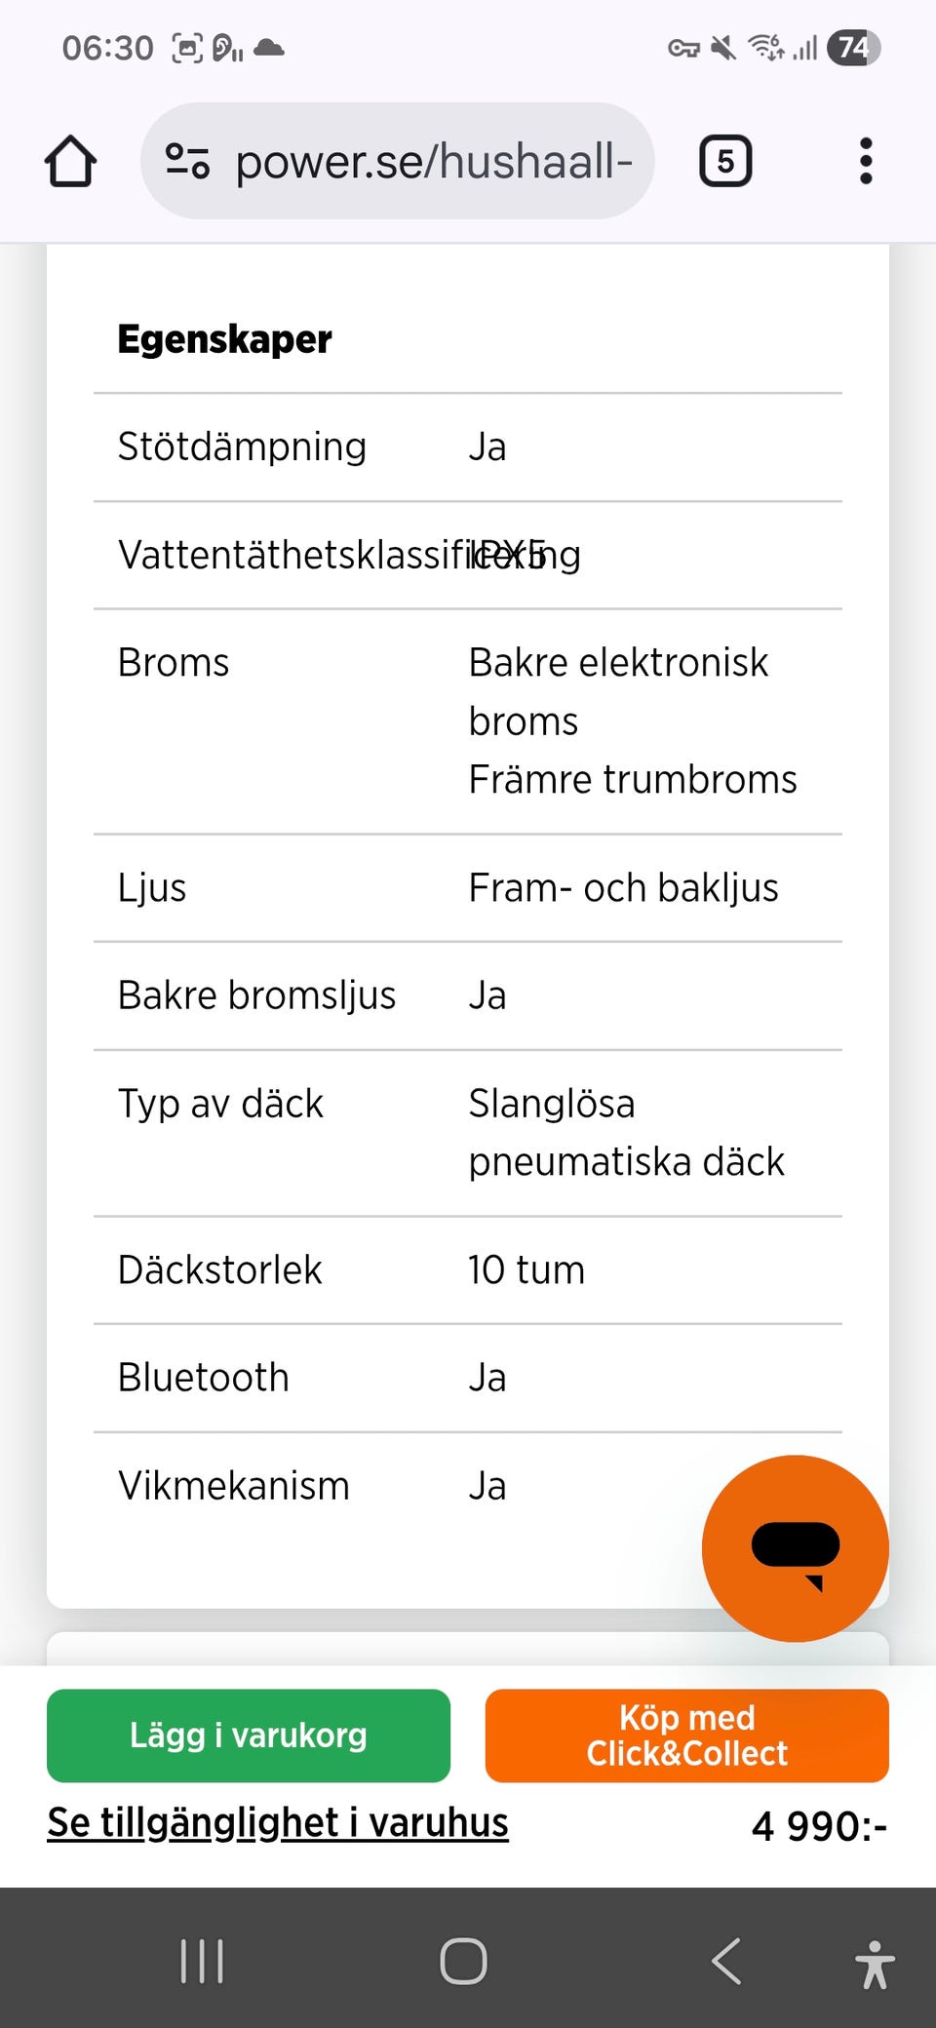Tap the accessibility figure icon
Image resolution: width=936 pixels, height=2028 pixels.
pos(875,1963)
